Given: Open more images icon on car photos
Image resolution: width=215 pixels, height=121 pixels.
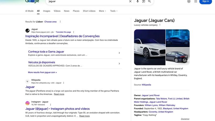Looking at the screenshot, I should [x=184, y=60].
